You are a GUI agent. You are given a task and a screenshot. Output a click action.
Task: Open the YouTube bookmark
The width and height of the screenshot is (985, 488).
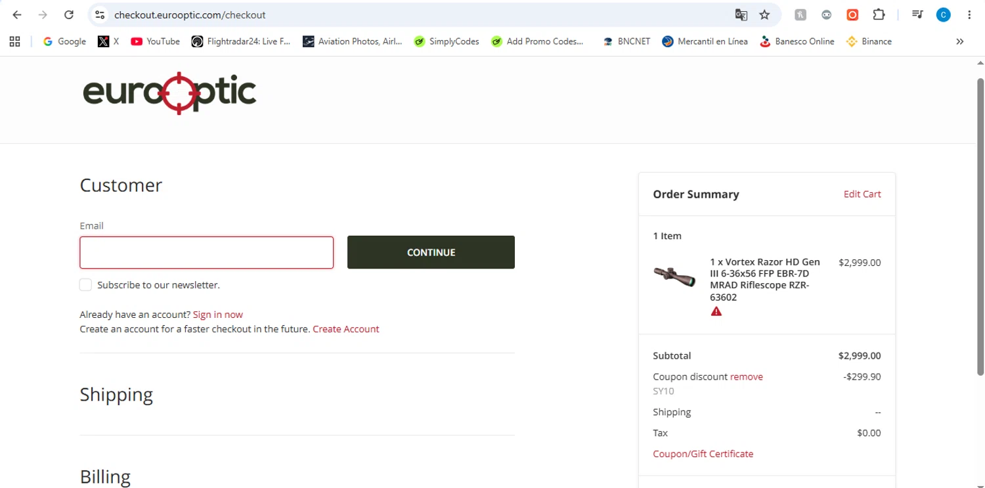[x=155, y=41]
